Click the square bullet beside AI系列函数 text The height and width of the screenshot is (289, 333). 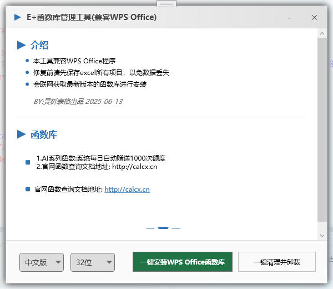pos(28,162)
